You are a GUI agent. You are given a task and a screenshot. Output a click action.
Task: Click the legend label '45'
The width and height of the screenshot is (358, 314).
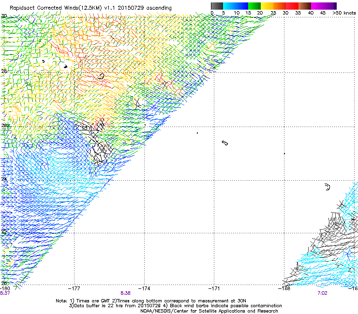pyautogui.click(x=323, y=13)
